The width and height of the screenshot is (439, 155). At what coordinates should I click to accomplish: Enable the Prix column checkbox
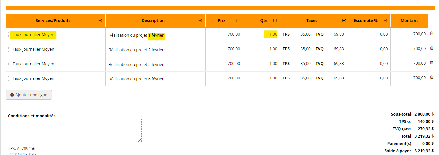[x=238, y=21]
